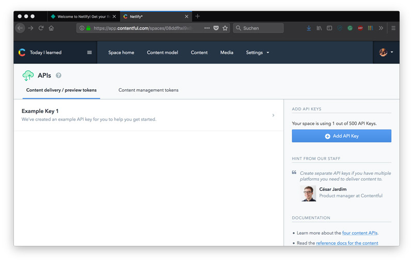Screen dimensions: 413x262
Task: Save the page to Pocket
Action: point(216,28)
